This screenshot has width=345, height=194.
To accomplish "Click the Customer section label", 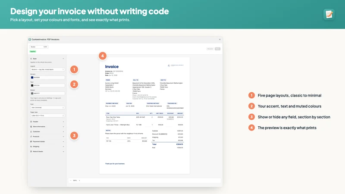I will pos(36,131).
